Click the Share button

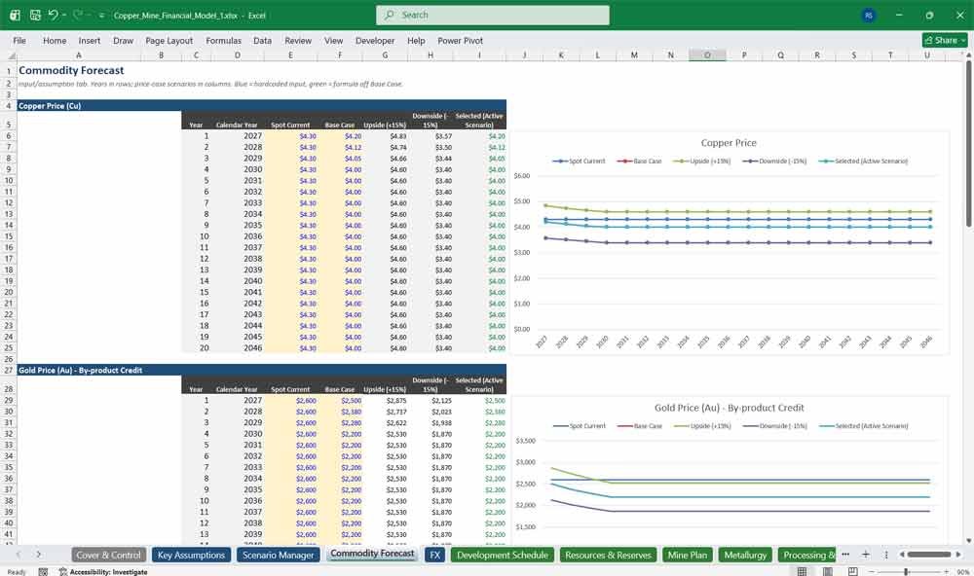945,40
